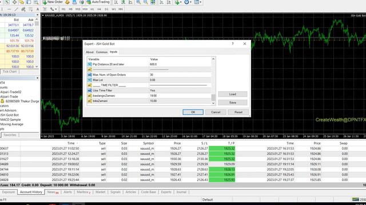Close the Navigator panel
Viewport: 366px width, 205px height.
point(37,78)
